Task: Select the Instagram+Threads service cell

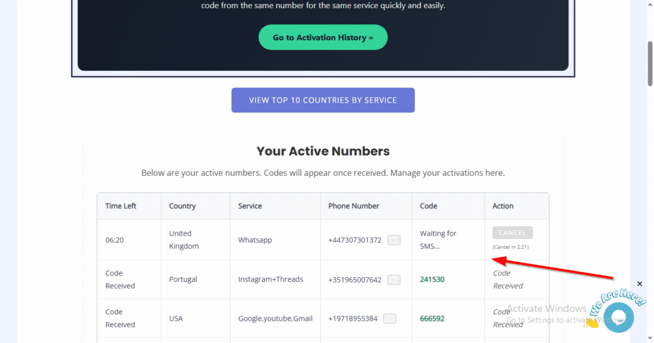Action: tap(271, 279)
